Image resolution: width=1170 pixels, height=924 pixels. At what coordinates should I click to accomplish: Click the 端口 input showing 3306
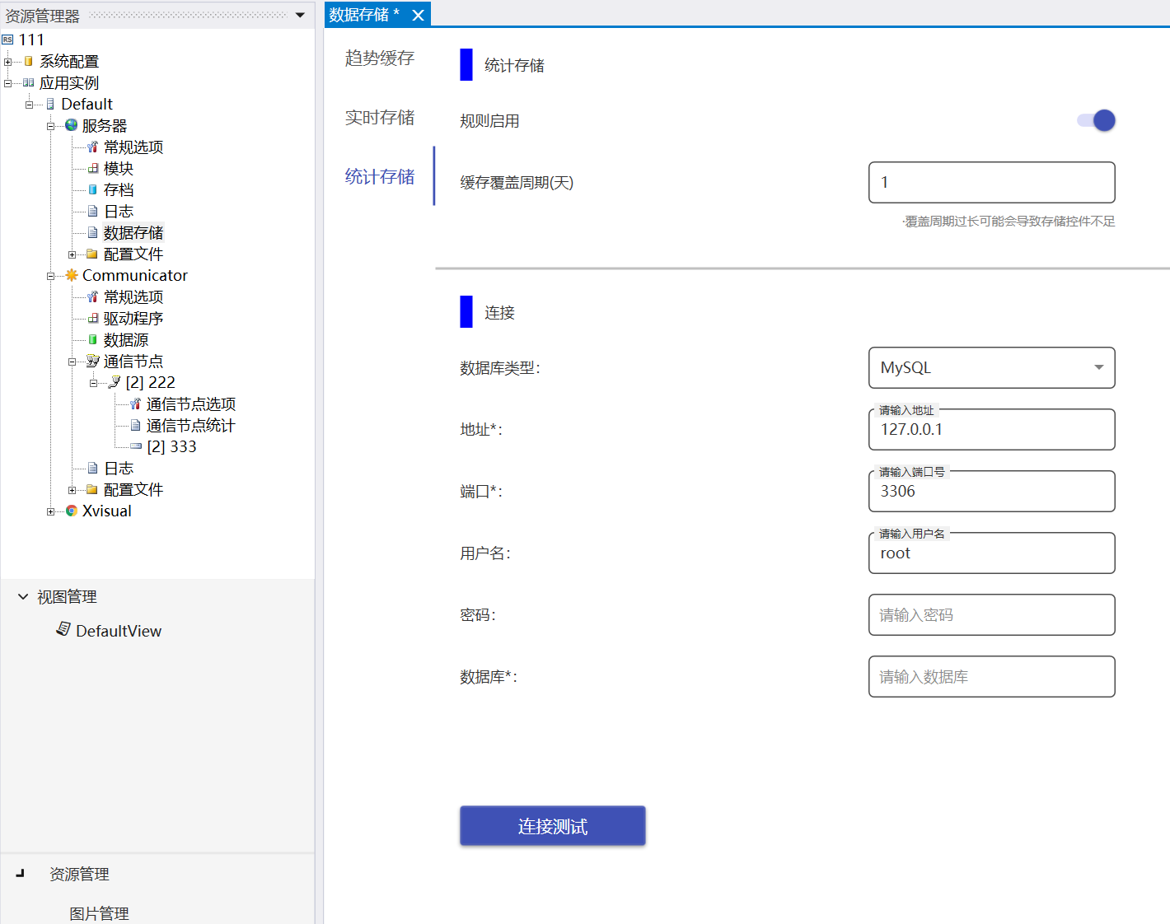coord(992,491)
